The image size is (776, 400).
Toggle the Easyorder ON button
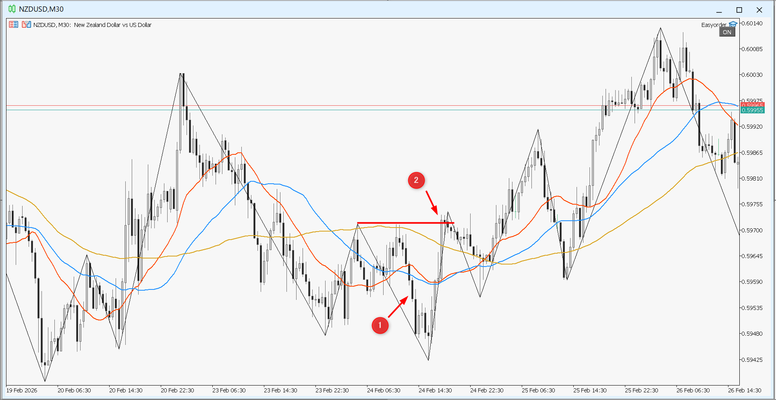click(x=727, y=32)
